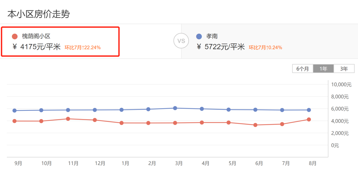Show the 3年 price trend
Viewport: 358px width, 171px height.
tap(344, 69)
